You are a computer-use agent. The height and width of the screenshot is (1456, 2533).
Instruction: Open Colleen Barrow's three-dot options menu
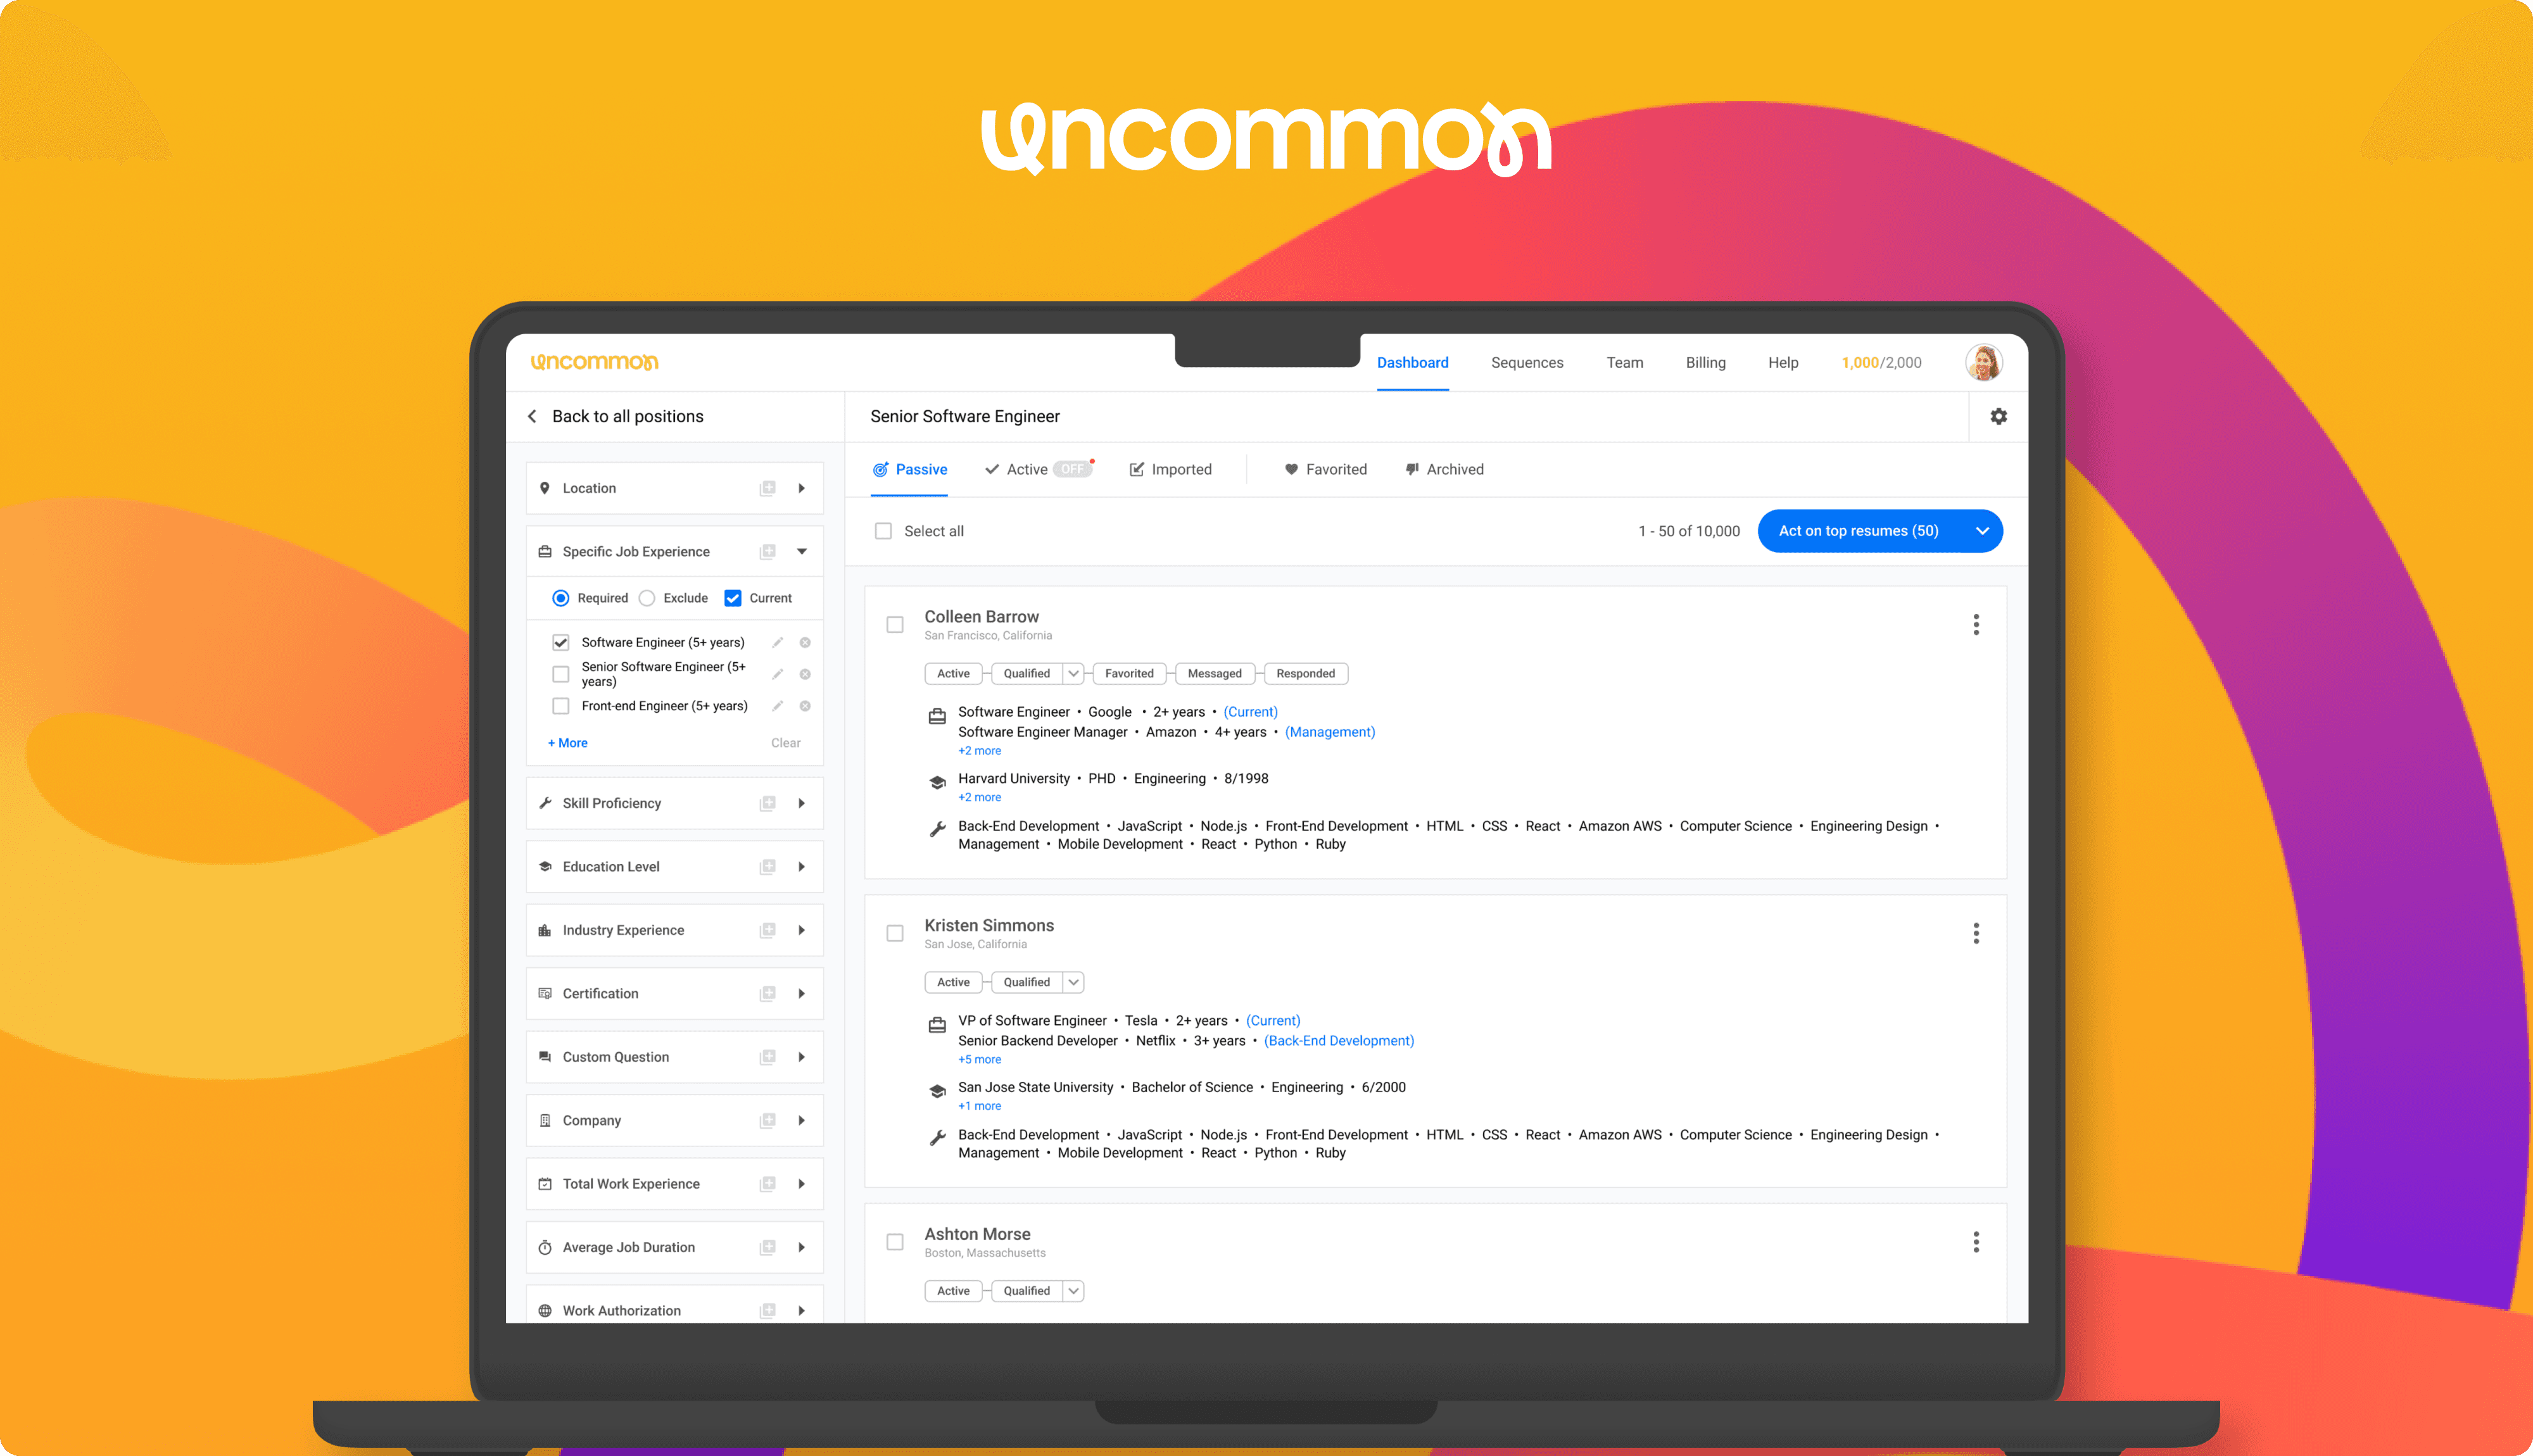pos(1975,625)
